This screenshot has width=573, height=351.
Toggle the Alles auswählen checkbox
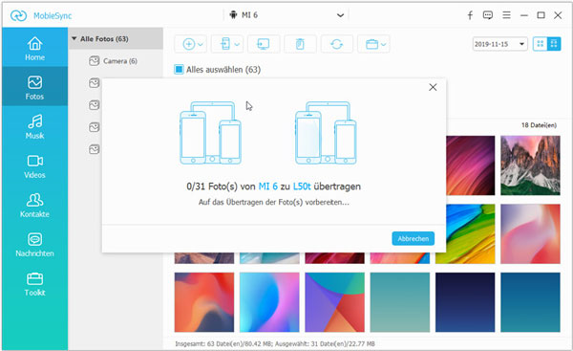(179, 69)
